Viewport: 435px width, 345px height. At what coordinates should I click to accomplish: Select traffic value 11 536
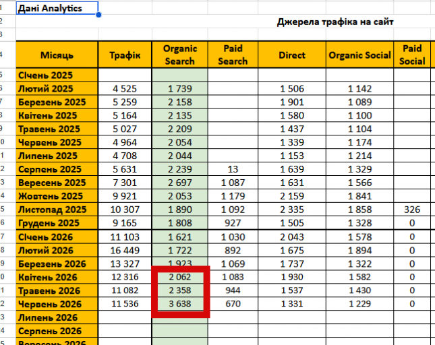click(x=125, y=304)
